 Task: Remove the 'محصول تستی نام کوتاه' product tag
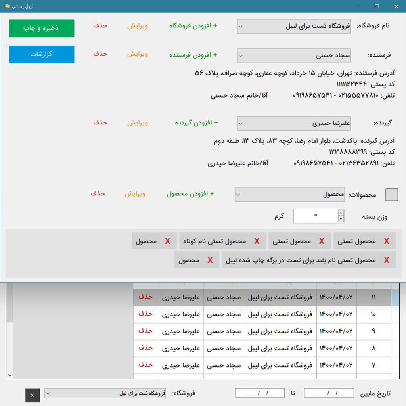coord(257,241)
